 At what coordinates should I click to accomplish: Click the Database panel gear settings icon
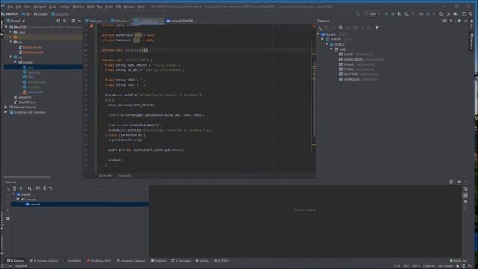pos(459,21)
